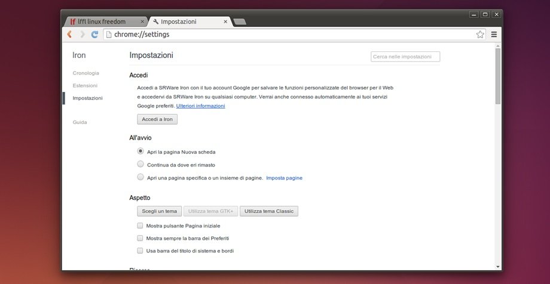Select the Impostazioni tab
Screen dimensions: 550x284
pos(190,21)
